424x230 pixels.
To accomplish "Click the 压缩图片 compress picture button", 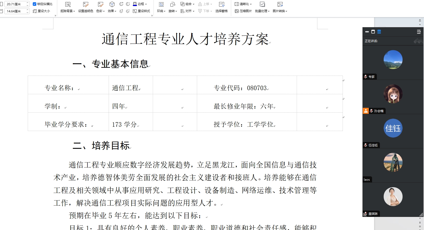I will tap(243, 11).
